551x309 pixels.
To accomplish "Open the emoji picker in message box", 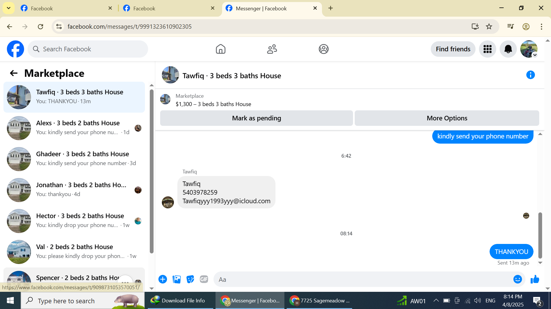I will pos(517,279).
